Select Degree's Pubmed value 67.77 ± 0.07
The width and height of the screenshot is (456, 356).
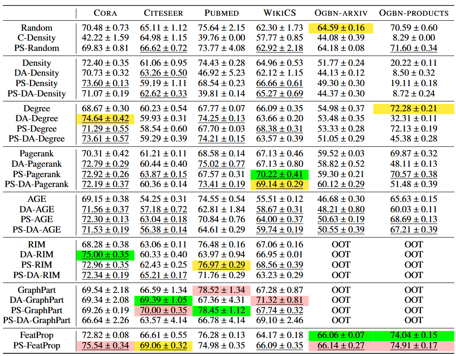[221, 109]
